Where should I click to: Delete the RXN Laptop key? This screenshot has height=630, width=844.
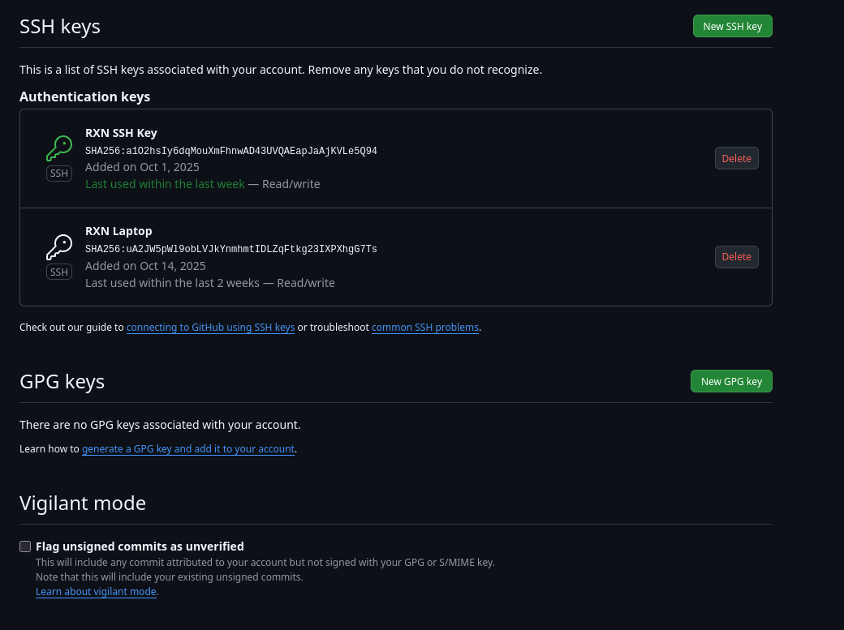tap(736, 256)
